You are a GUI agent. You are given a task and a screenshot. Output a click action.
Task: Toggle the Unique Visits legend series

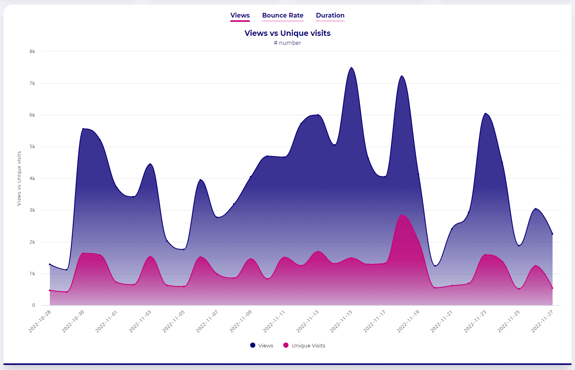304,345
